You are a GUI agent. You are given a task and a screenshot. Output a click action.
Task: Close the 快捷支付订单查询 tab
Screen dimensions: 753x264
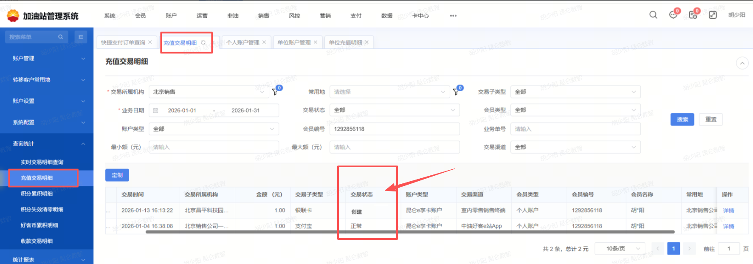click(150, 42)
